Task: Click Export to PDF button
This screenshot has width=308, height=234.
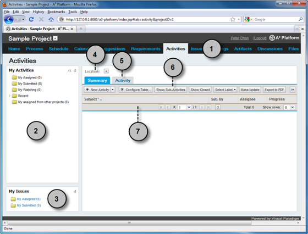Action: 274,90
